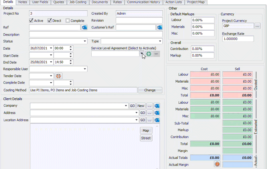Click the Change costing method button
Image resolution: width=267 pixels, height=169 pixels.
(x=150, y=90)
